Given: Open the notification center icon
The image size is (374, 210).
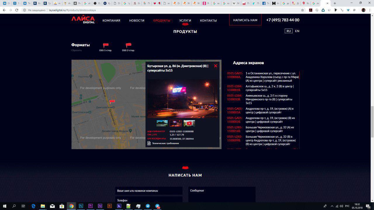Looking at the screenshot, I should [368, 206].
